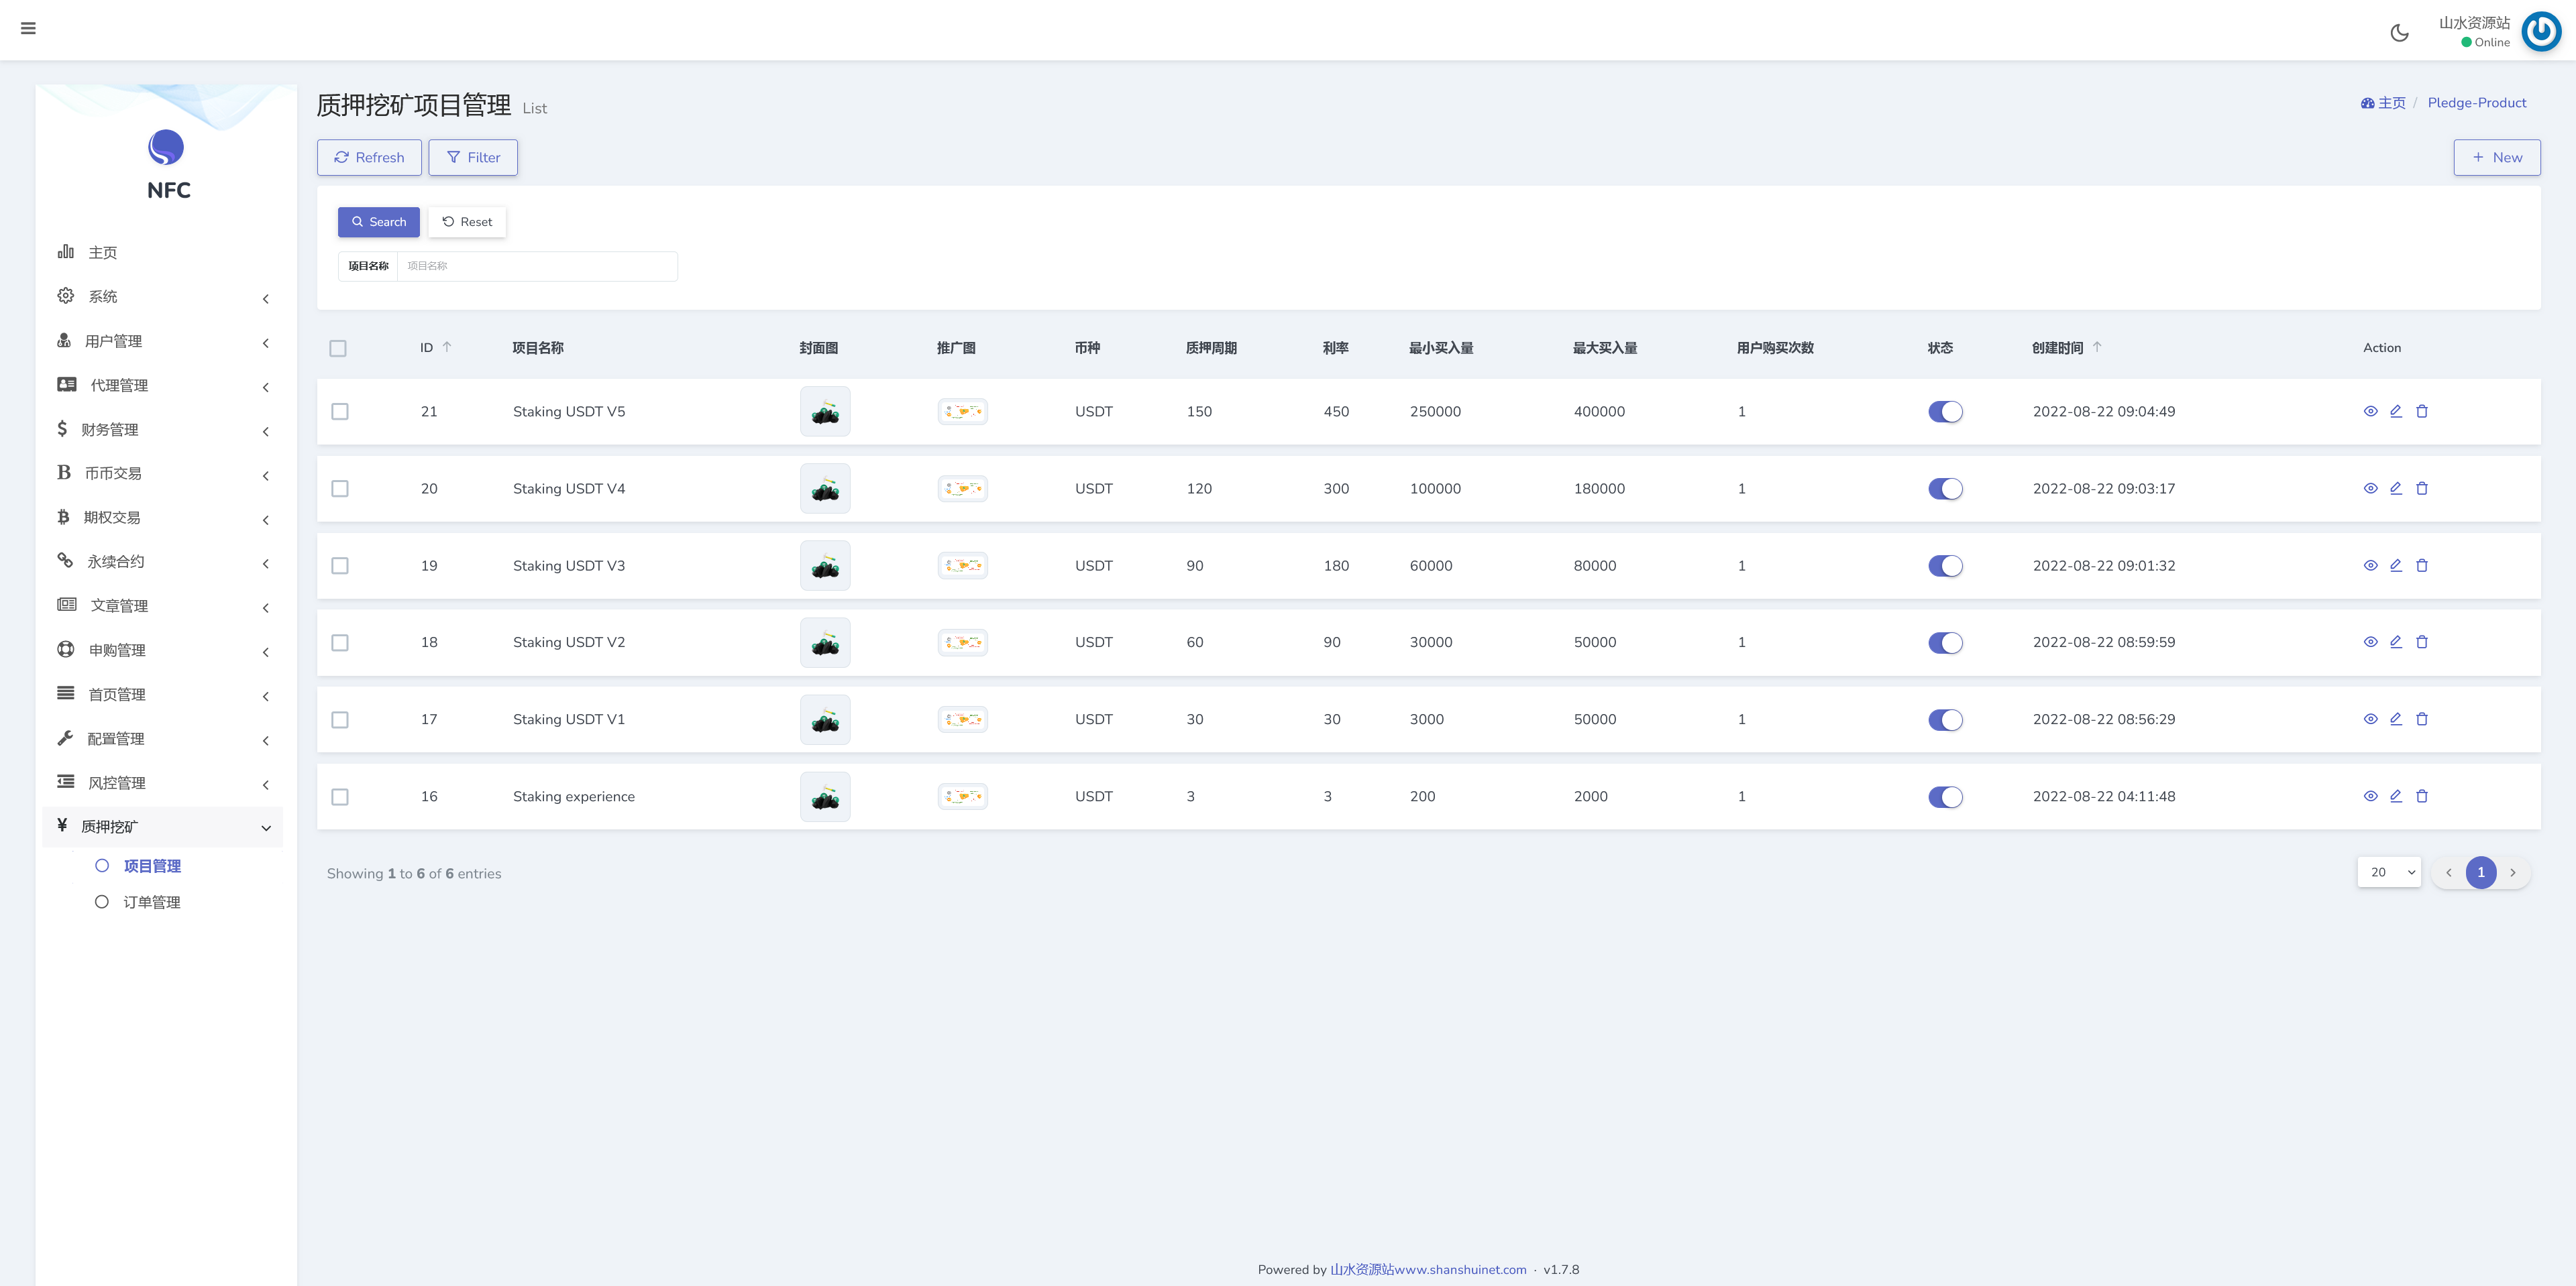Click edit pencil for Staking USDT V5
The height and width of the screenshot is (1286, 2576).
2396,411
